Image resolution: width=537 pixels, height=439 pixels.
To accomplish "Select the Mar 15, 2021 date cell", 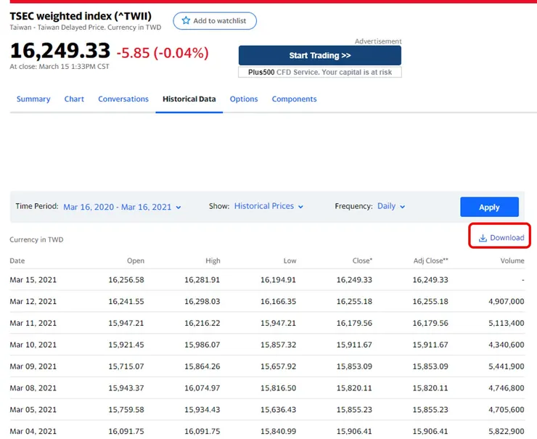I will click(x=33, y=280).
